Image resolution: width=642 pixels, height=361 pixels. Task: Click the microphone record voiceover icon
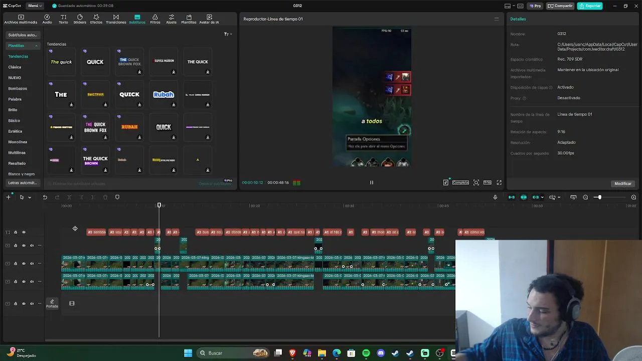click(495, 197)
